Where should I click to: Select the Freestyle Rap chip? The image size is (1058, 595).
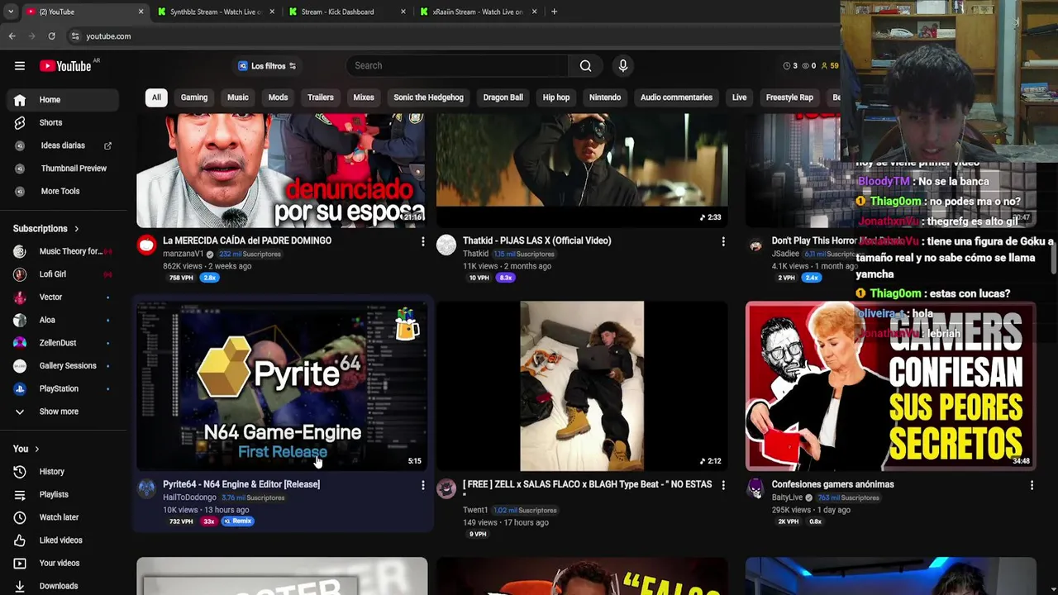(789, 98)
